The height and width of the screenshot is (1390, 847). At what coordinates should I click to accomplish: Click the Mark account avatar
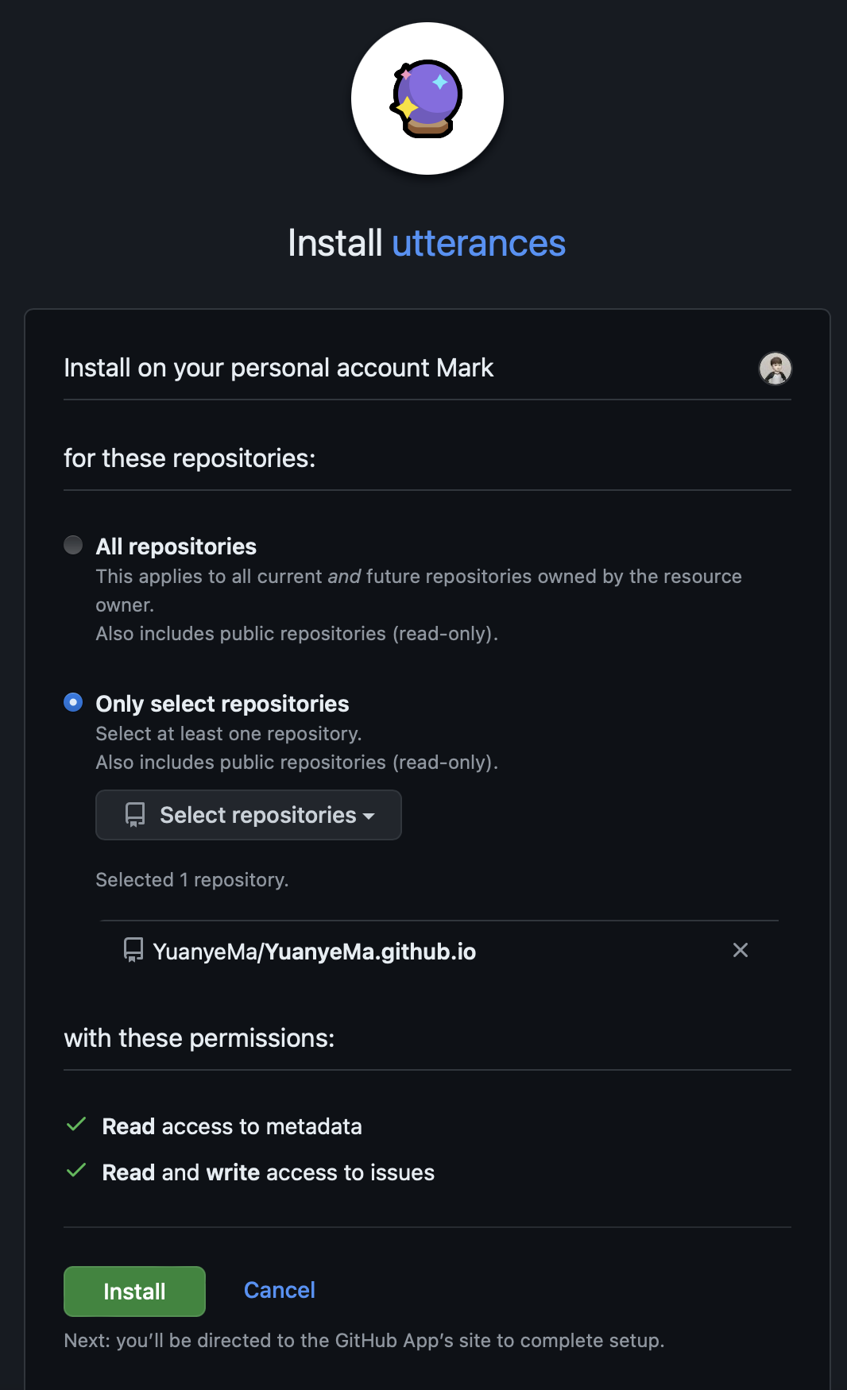[775, 369]
